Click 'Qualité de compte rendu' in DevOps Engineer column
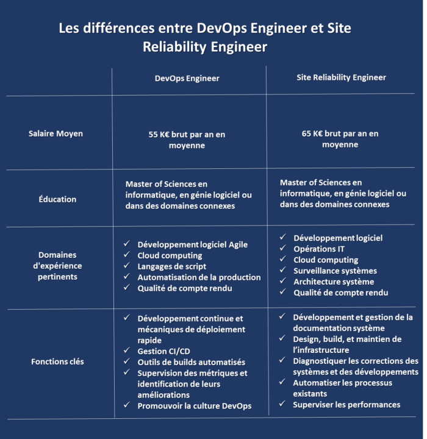Screen dimensions: 427x439 click(x=185, y=288)
